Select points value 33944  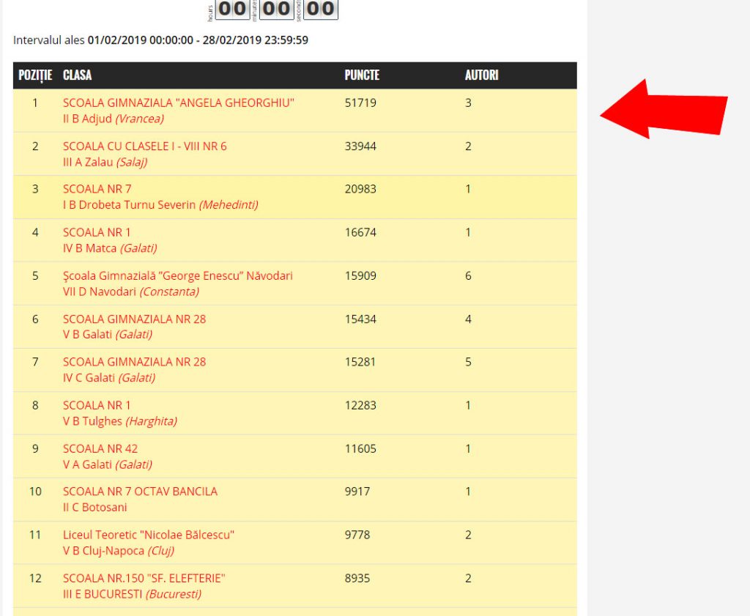360,146
